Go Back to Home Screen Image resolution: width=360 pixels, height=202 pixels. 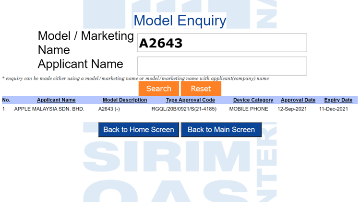[139, 130]
